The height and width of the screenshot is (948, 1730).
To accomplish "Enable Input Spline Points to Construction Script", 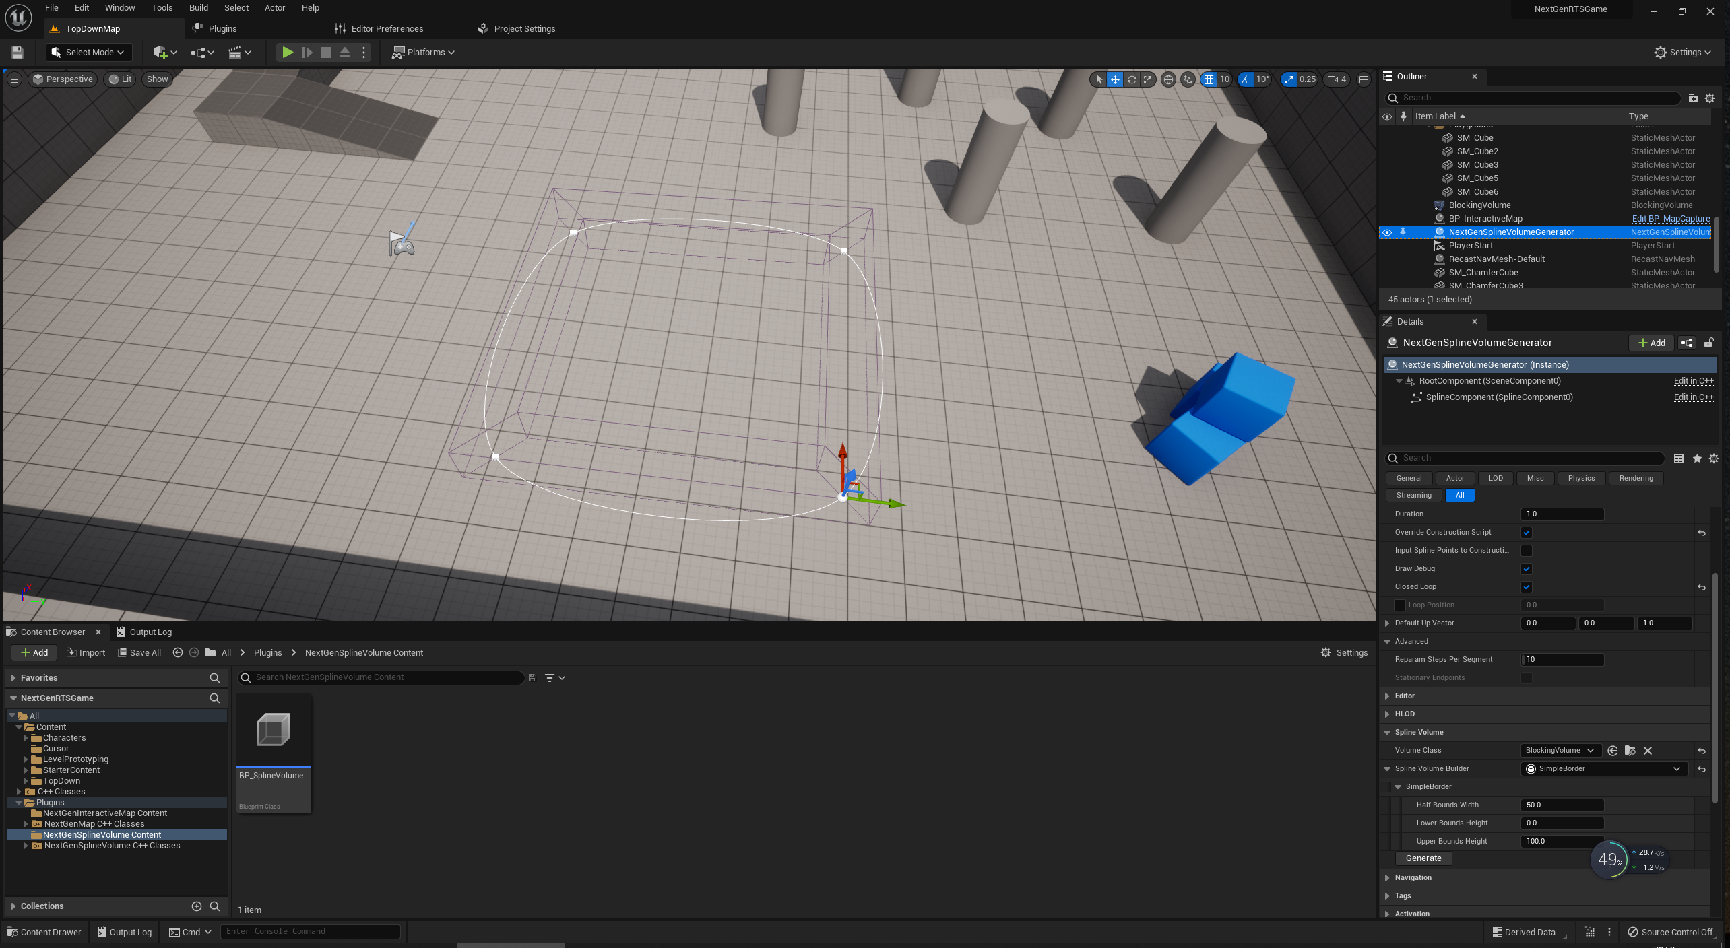I will (1527, 551).
